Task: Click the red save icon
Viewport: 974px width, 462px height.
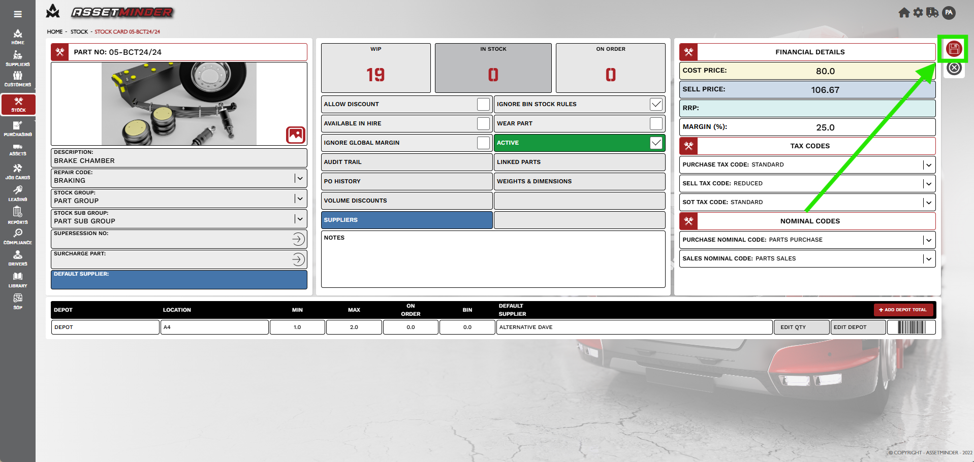Action: pos(954,49)
